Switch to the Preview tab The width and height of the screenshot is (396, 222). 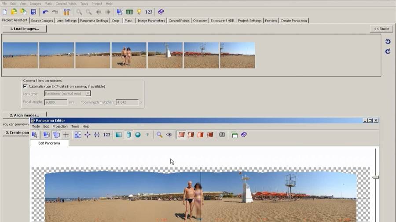point(271,21)
